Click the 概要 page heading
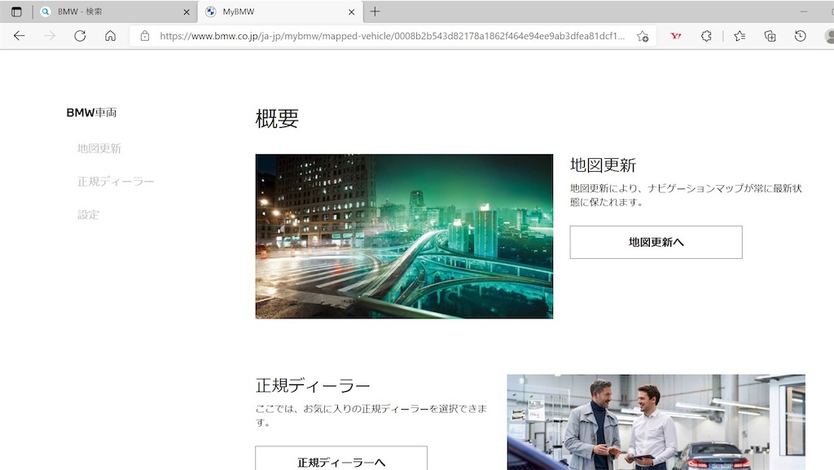The image size is (834, 470). tap(277, 119)
